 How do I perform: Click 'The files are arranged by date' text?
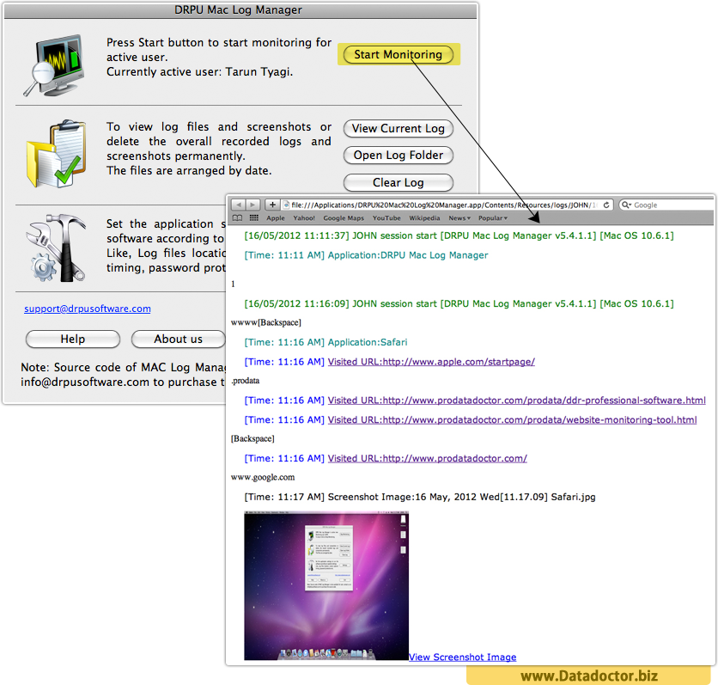click(189, 170)
